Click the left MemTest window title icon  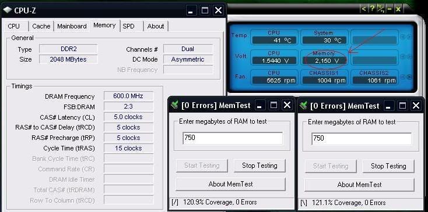[x=174, y=105]
